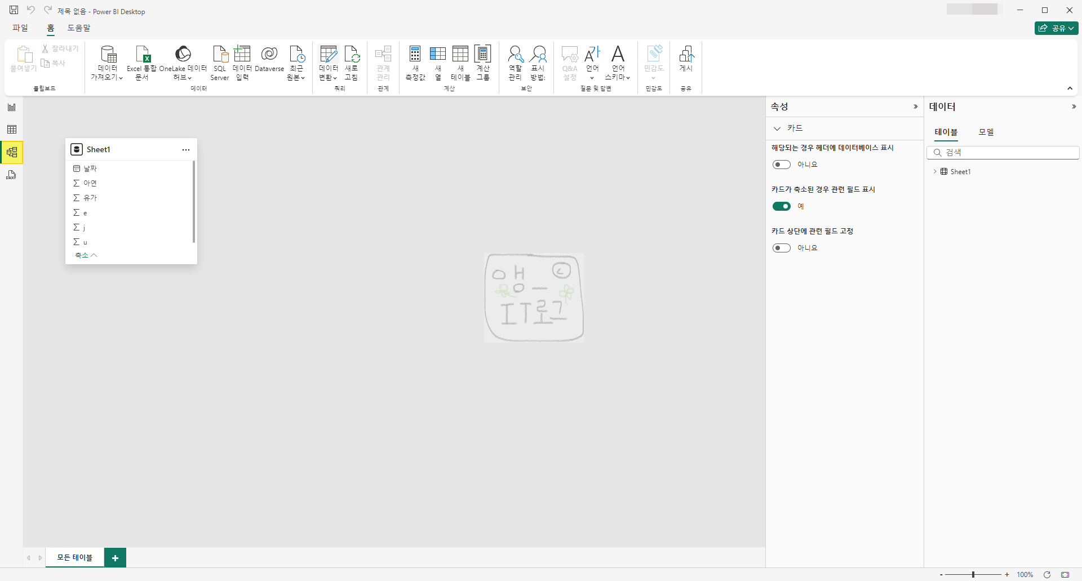
Task: Select the Model view sidebar icon
Action: click(x=12, y=152)
